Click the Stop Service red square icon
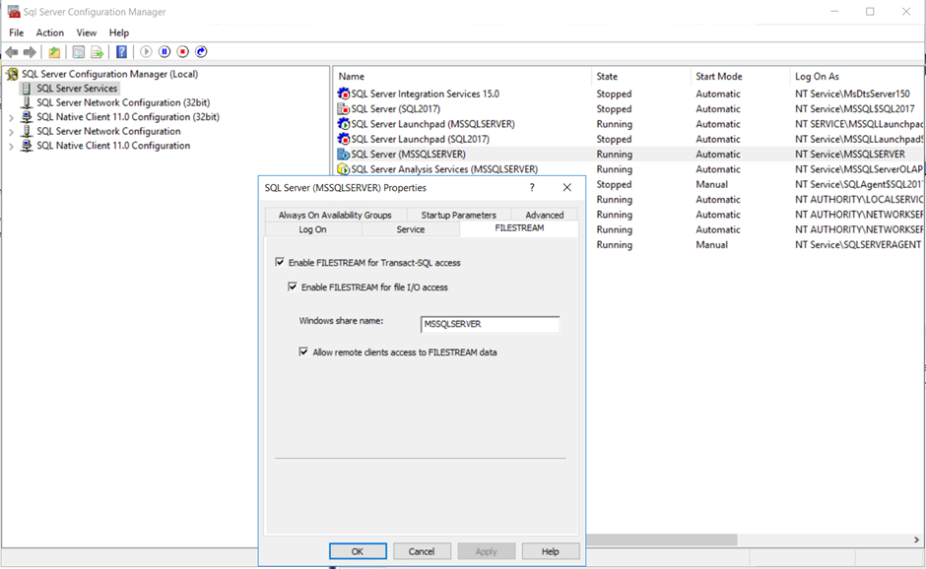Image resolution: width=926 pixels, height=569 pixels. [183, 52]
